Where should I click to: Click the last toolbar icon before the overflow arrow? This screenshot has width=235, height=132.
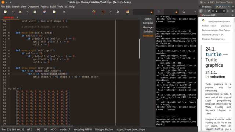coord(184,12)
